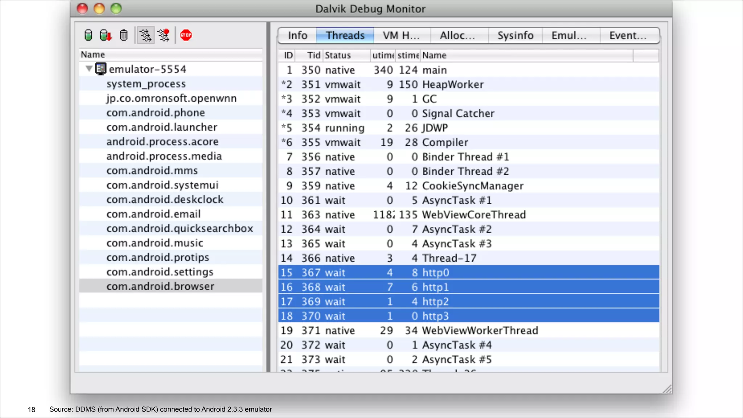The image size is (743, 418).
Task: Select the http2 thread row
Action: pyautogui.click(x=468, y=302)
